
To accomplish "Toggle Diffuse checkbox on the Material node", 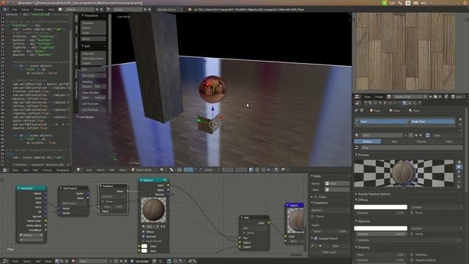I will (144, 232).
